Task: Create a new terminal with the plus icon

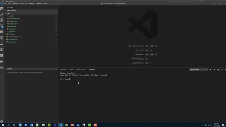Action: point(210,70)
